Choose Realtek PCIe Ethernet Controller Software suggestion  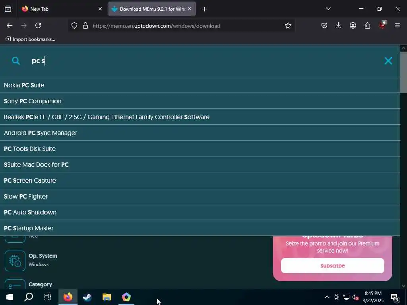[x=200, y=117]
